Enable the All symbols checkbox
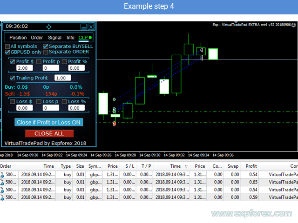Screen dimensions: 298x223 click(x=7, y=46)
